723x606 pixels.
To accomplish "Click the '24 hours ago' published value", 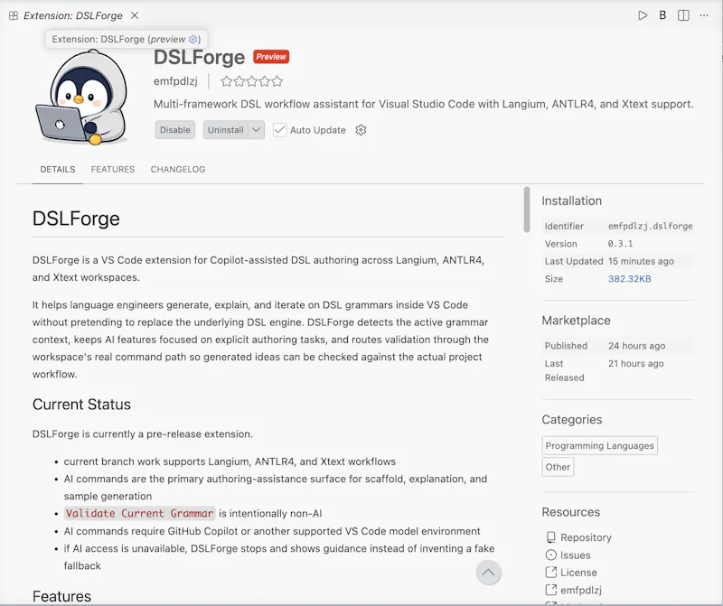I will point(637,346).
